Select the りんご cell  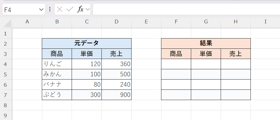[x=57, y=64]
